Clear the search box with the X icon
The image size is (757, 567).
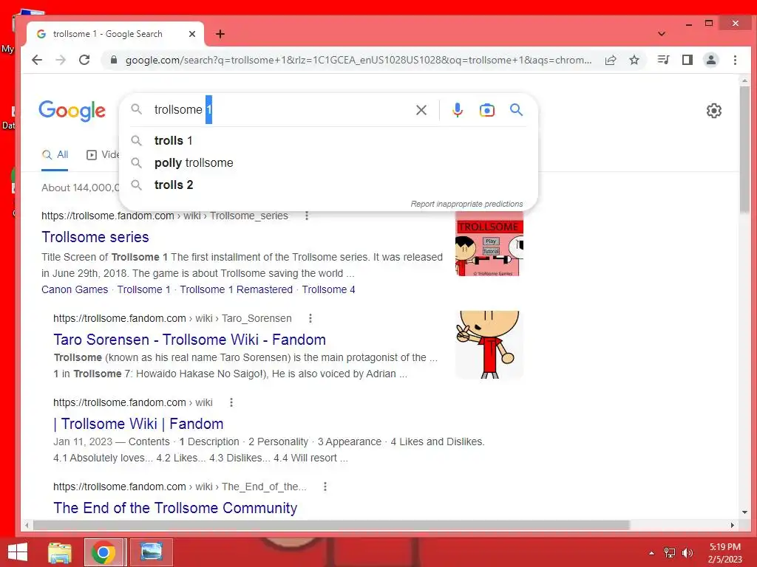coord(421,110)
